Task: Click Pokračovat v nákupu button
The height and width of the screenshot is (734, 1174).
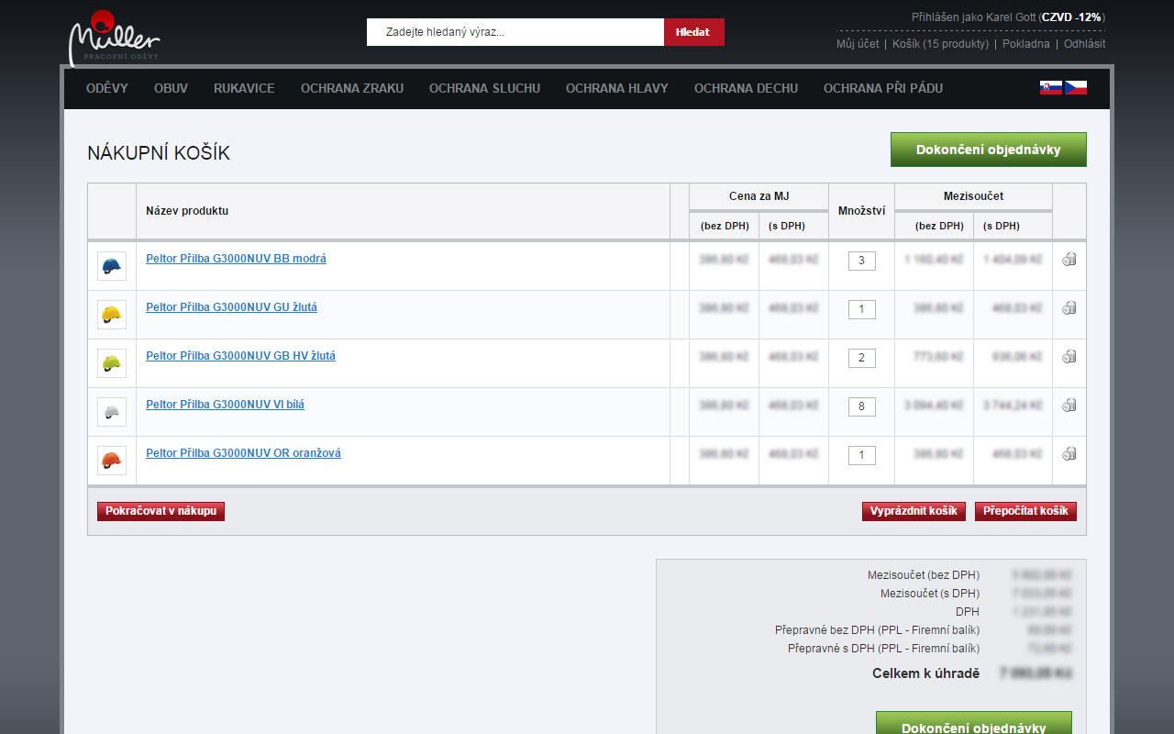Action: 161,511
